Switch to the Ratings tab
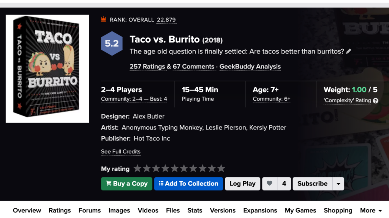 pyautogui.click(x=60, y=210)
